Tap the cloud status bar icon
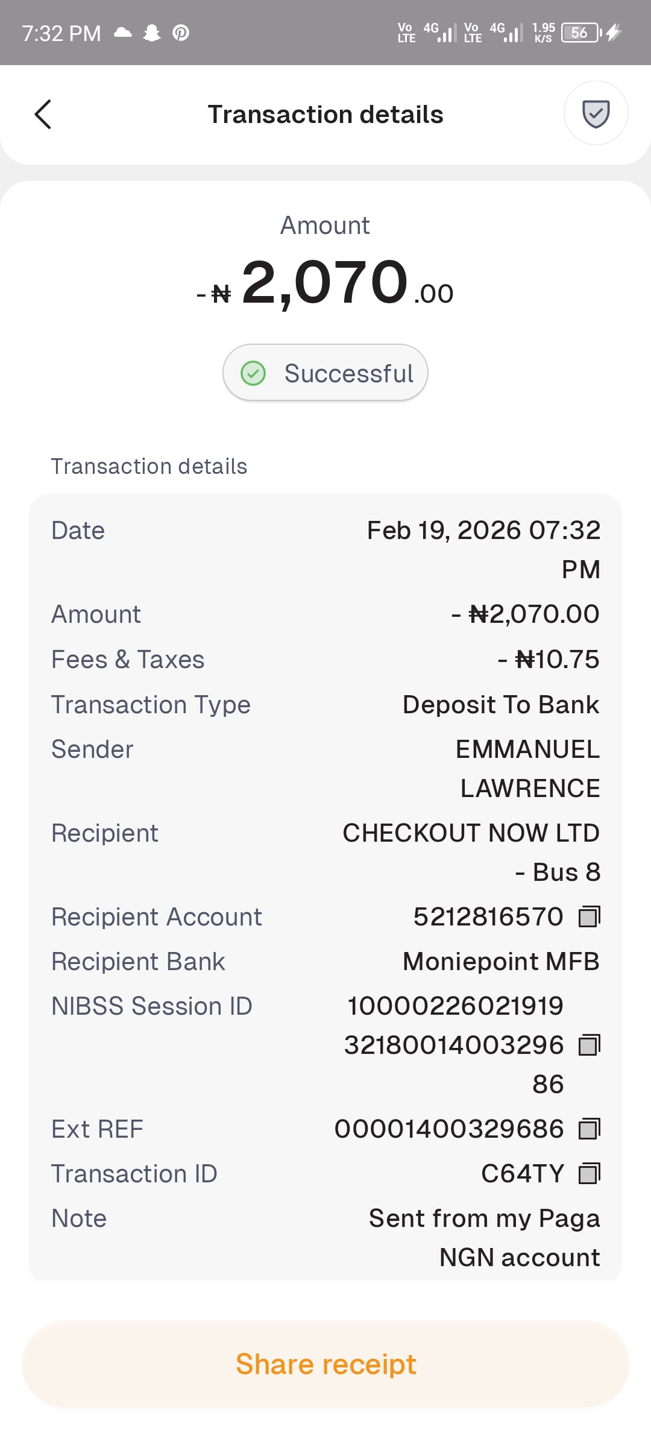 123,33
